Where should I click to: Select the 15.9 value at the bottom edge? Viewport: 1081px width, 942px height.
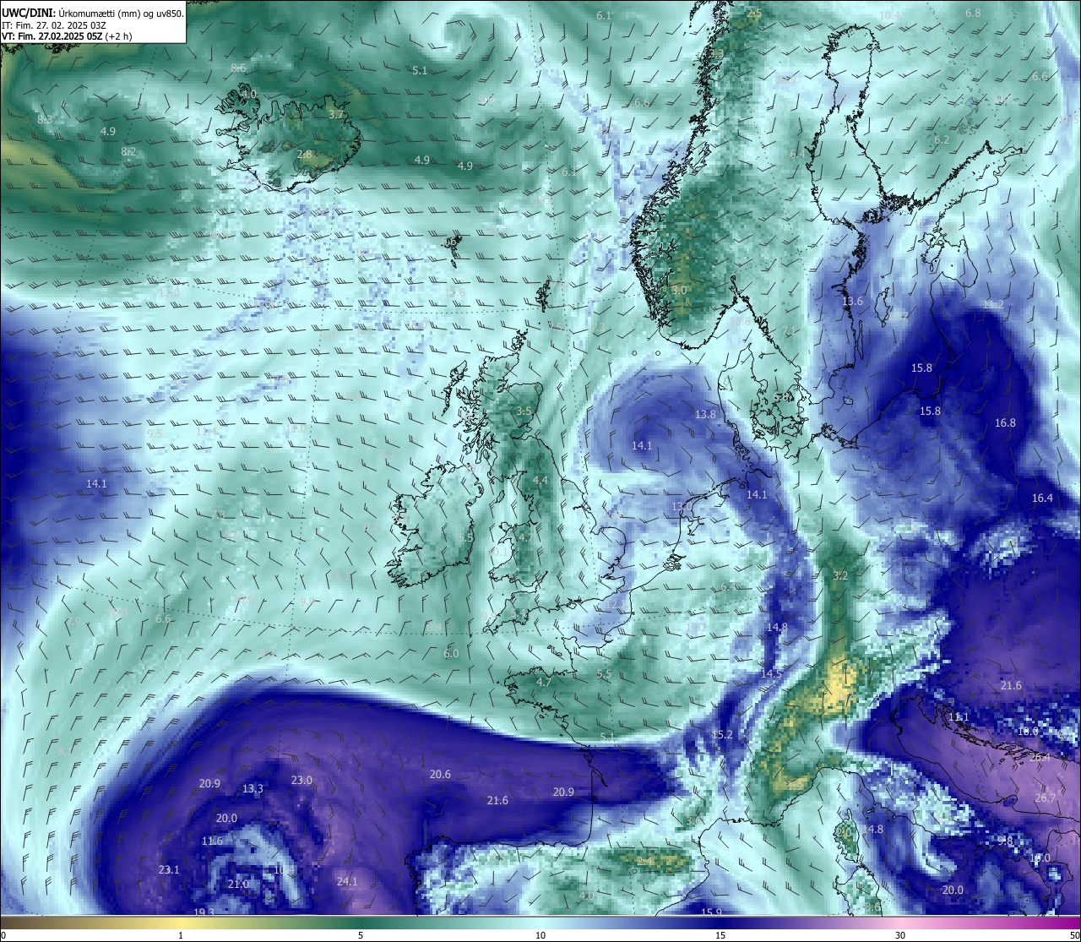(712, 912)
